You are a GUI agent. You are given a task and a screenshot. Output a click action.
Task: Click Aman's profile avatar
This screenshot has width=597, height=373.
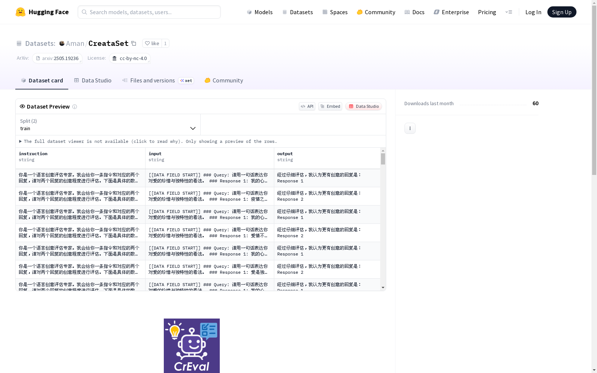point(62,43)
